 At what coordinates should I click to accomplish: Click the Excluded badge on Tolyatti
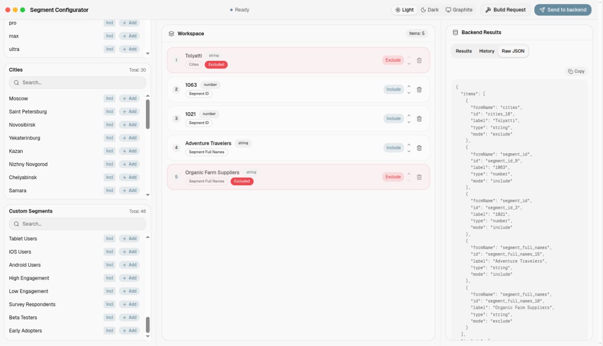216,65
